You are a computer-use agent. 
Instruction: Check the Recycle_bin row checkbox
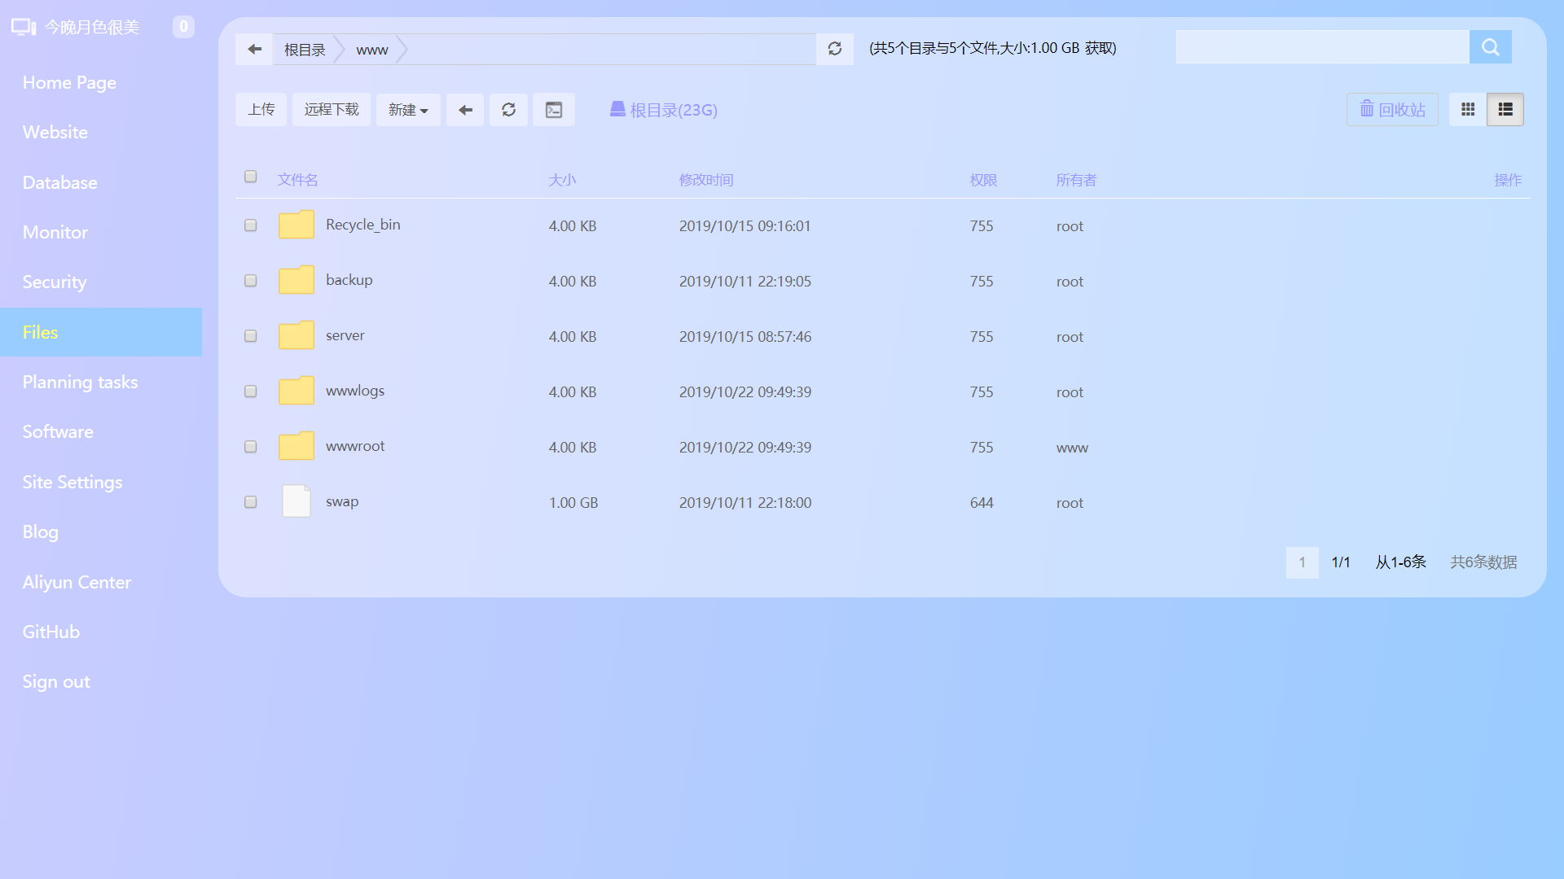pyautogui.click(x=251, y=225)
